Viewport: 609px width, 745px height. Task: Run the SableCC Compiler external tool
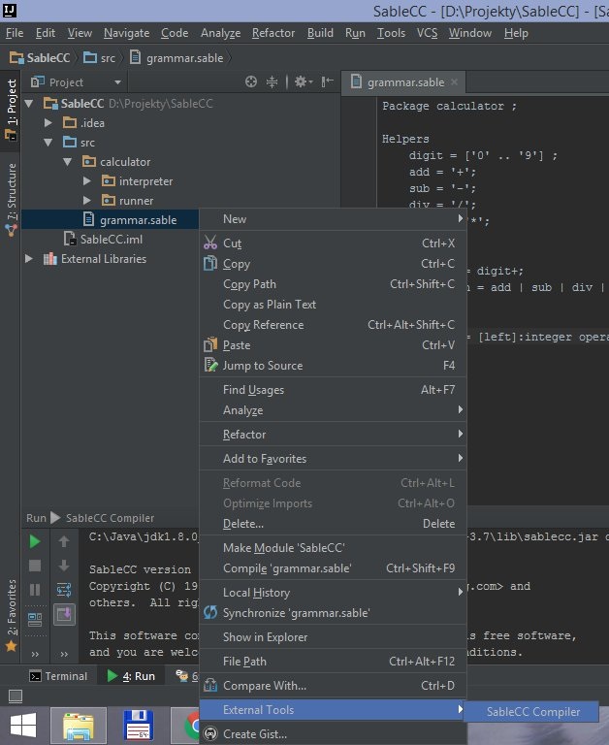pos(532,712)
